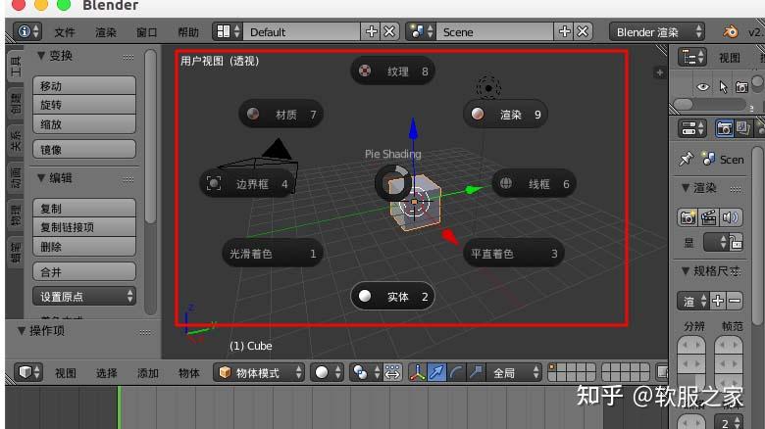Click the 删除 button
Viewport: 765px width, 429px height.
click(x=84, y=247)
